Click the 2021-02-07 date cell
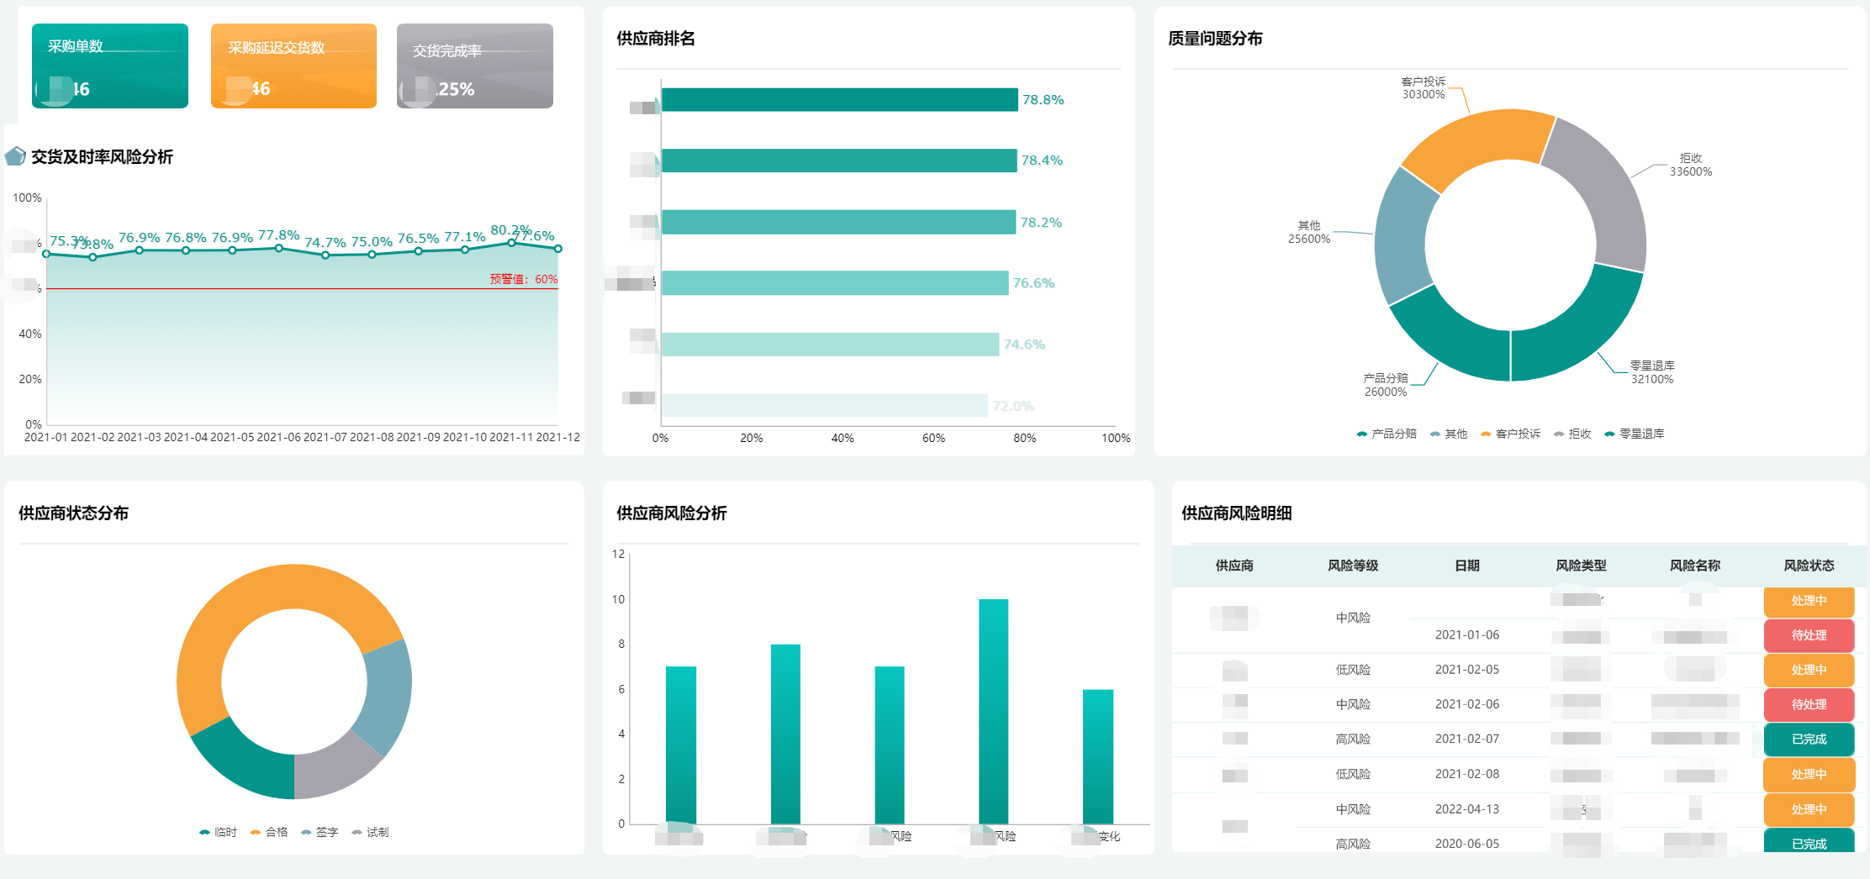1870x879 pixels. [x=1467, y=739]
